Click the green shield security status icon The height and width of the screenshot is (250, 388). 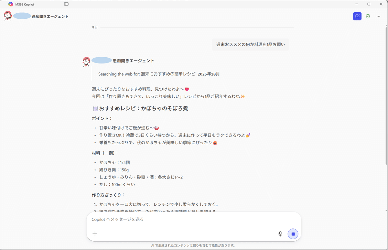point(368,16)
